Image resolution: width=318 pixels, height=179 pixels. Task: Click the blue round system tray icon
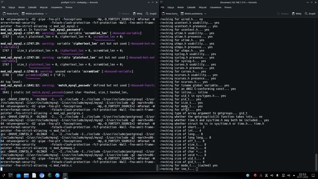point(248,176)
